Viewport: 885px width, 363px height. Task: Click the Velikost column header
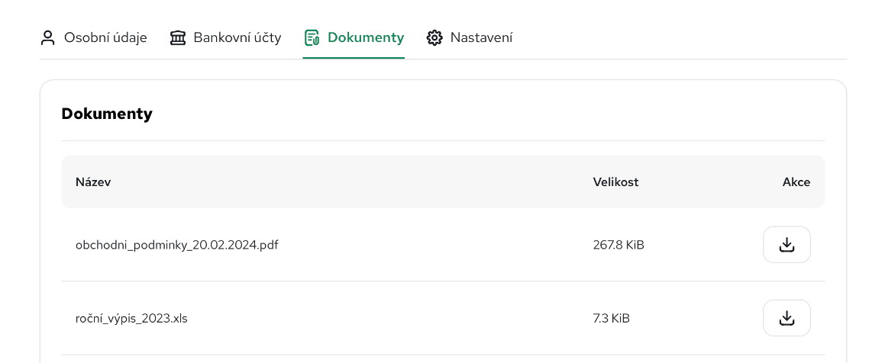(615, 182)
